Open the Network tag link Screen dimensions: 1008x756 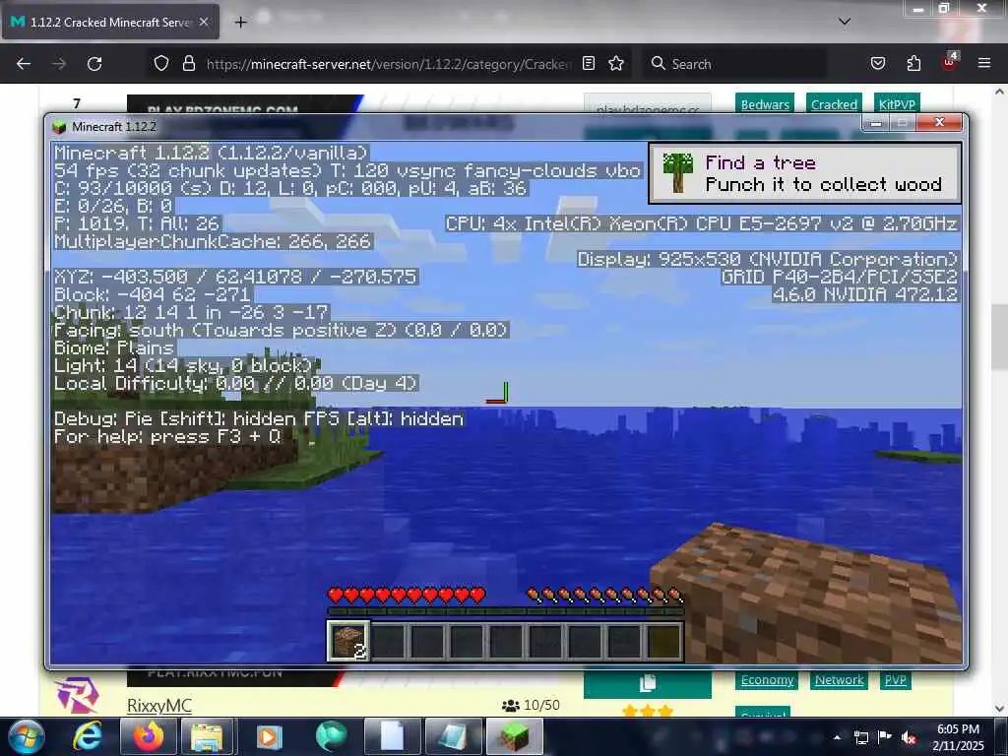(839, 680)
